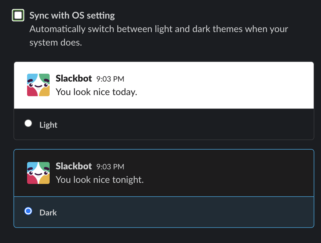
Task: Click the Light label below the preview
Action: (48, 125)
